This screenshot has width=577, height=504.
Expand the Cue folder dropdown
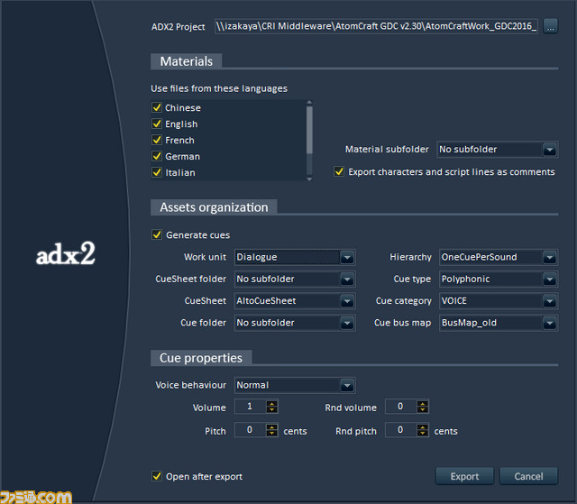click(x=295, y=323)
